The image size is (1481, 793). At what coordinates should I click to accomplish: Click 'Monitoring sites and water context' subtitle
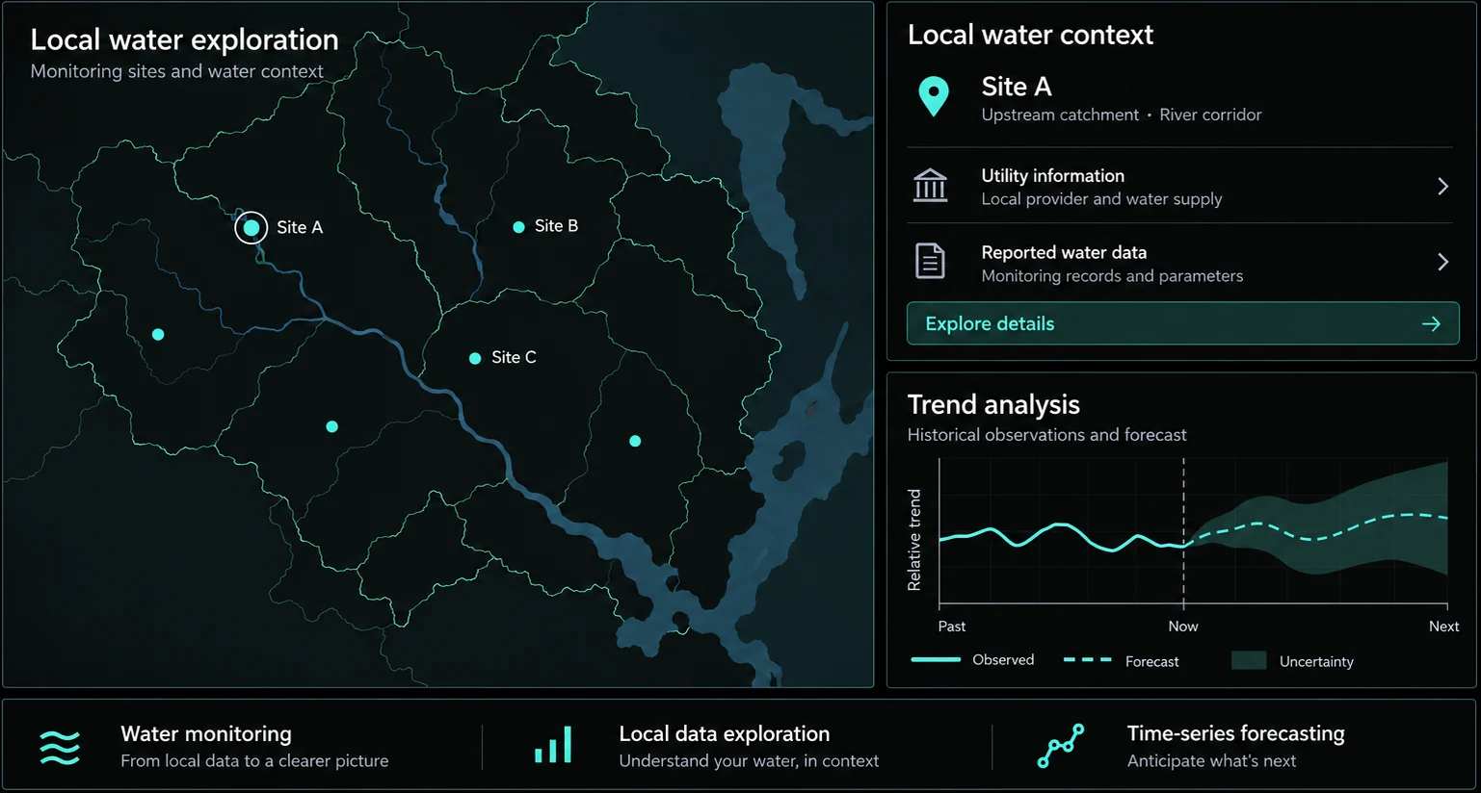point(176,71)
